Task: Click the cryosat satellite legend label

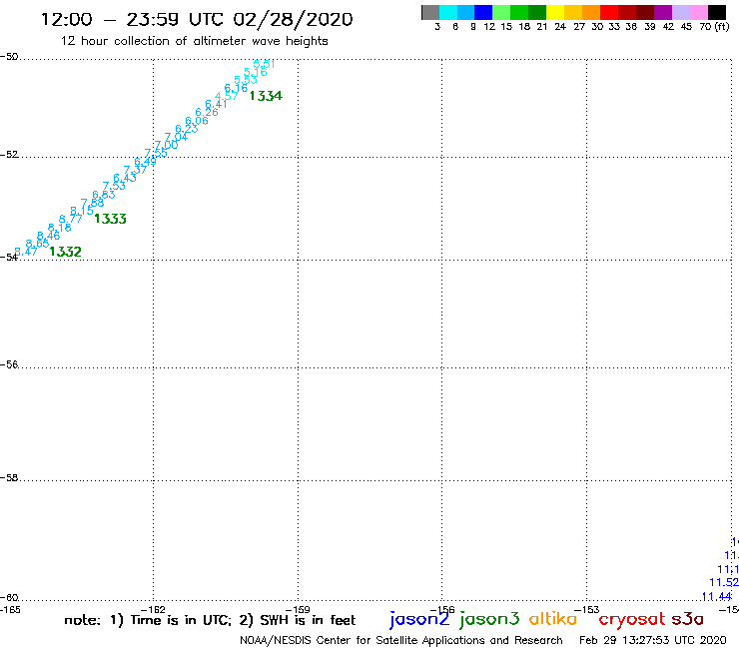Action: (x=632, y=619)
